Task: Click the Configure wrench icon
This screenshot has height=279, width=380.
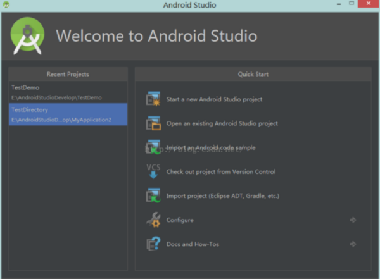Action: [x=153, y=220]
